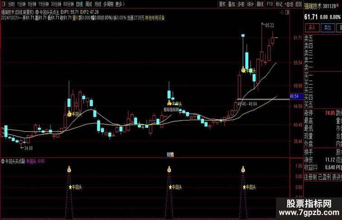Click the 注册制 tag
The width and height of the screenshot is (342, 220).
[310, 177]
